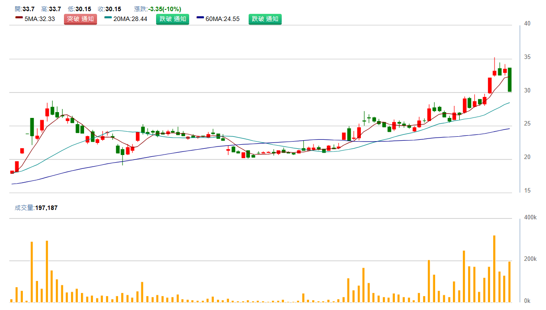The image size is (546, 310).
Task: Click the first red candlestick at the far left
Action: coord(12,172)
